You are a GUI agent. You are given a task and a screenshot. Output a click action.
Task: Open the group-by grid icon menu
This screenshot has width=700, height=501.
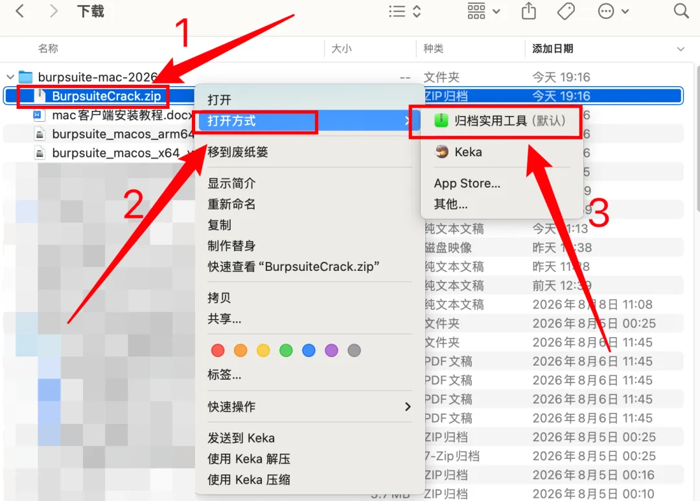[476, 11]
